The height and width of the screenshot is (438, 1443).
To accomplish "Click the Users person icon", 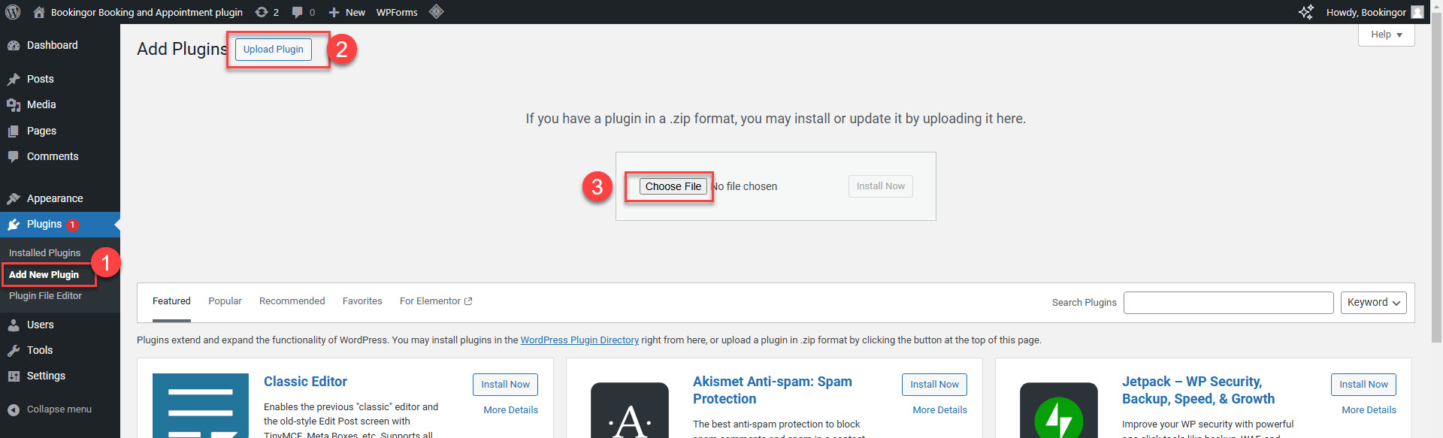I will [x=14, y=325].
